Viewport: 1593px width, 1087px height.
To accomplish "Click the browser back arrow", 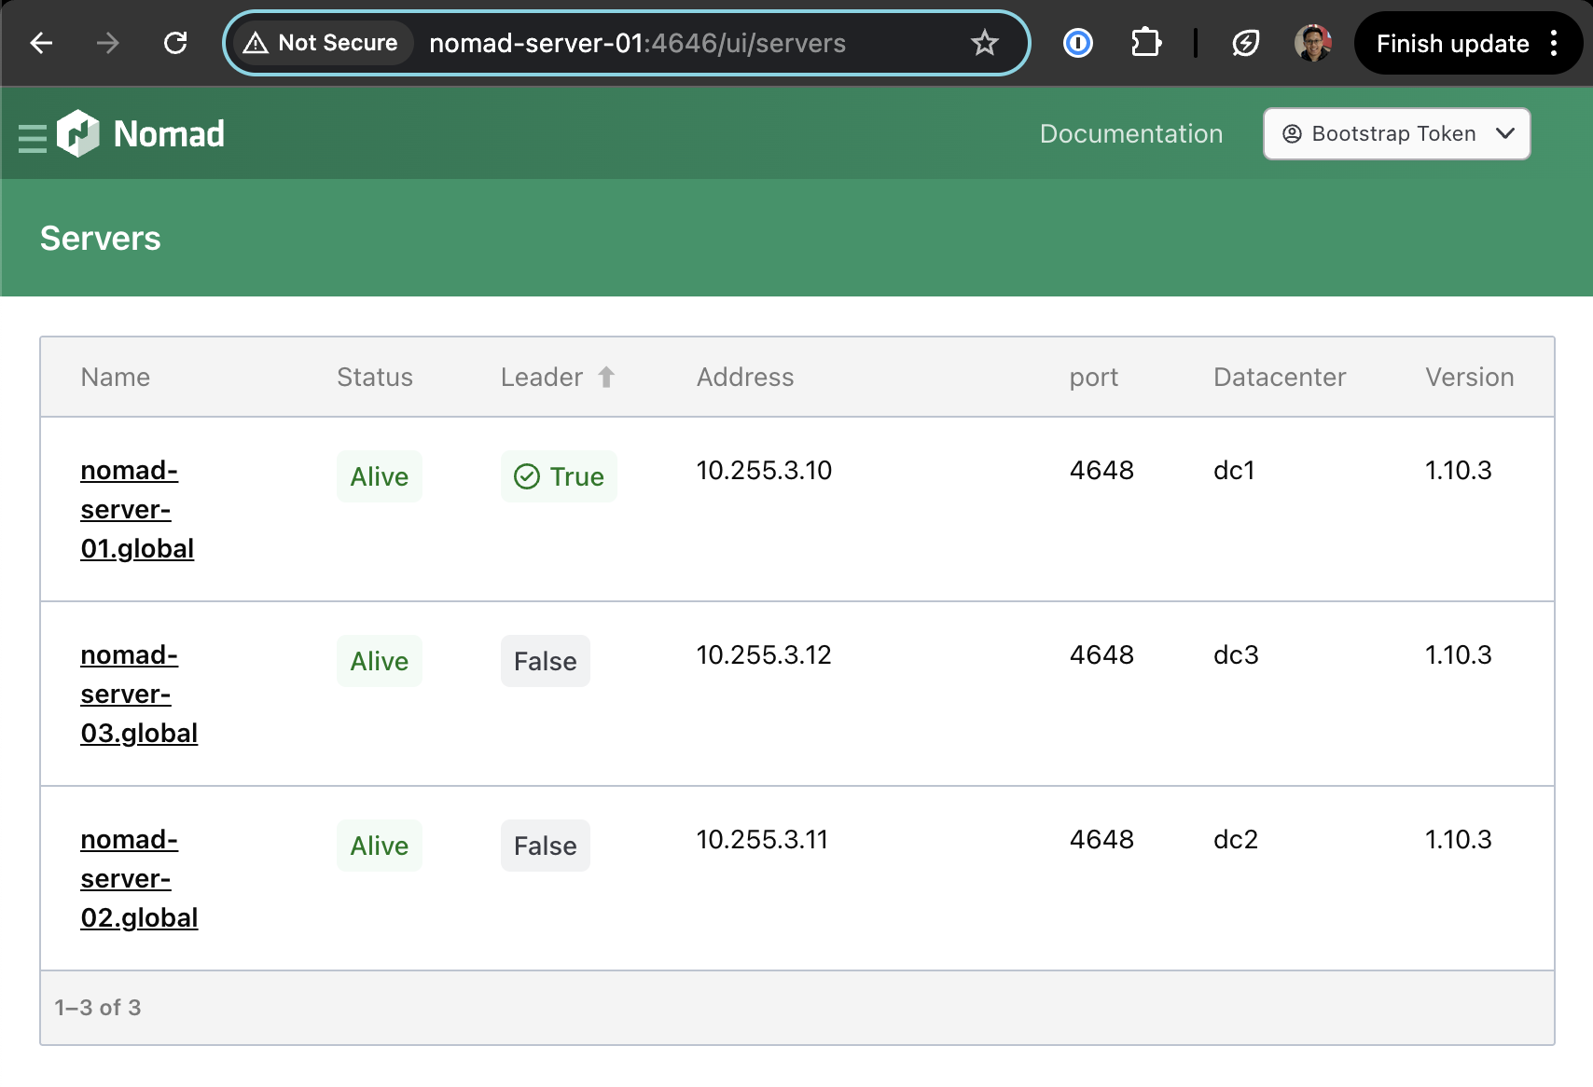I will pyautogui.click(x=41, y=43).
